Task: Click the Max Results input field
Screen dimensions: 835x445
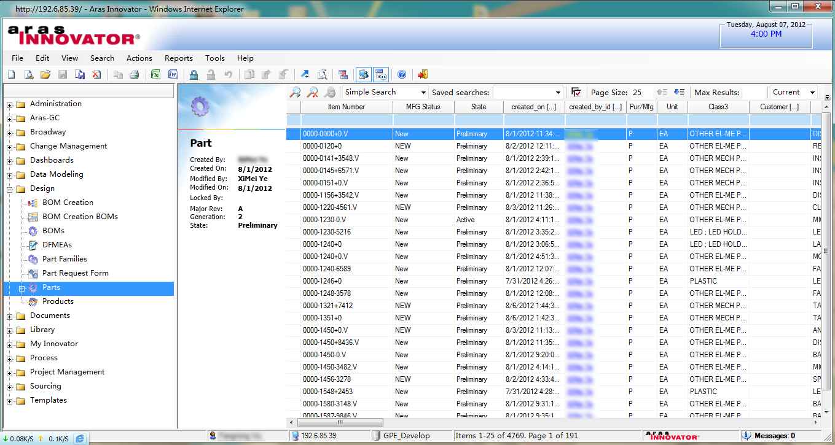Action: pos(755,92)
